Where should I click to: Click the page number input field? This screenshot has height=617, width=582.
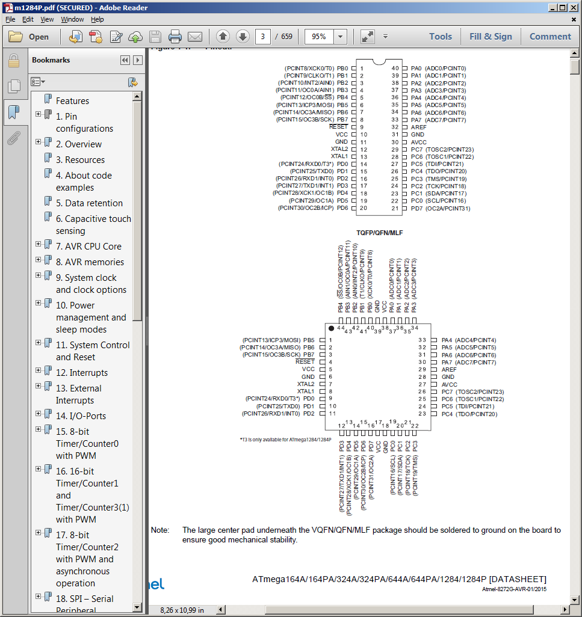coord(262,37)
